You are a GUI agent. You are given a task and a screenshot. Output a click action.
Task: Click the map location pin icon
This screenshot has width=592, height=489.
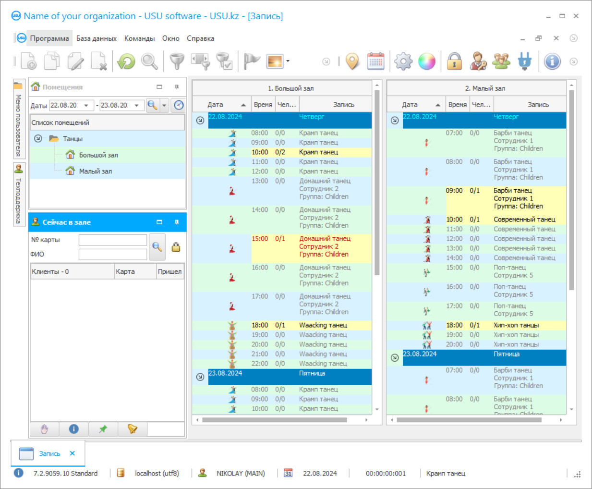(352, 61)
